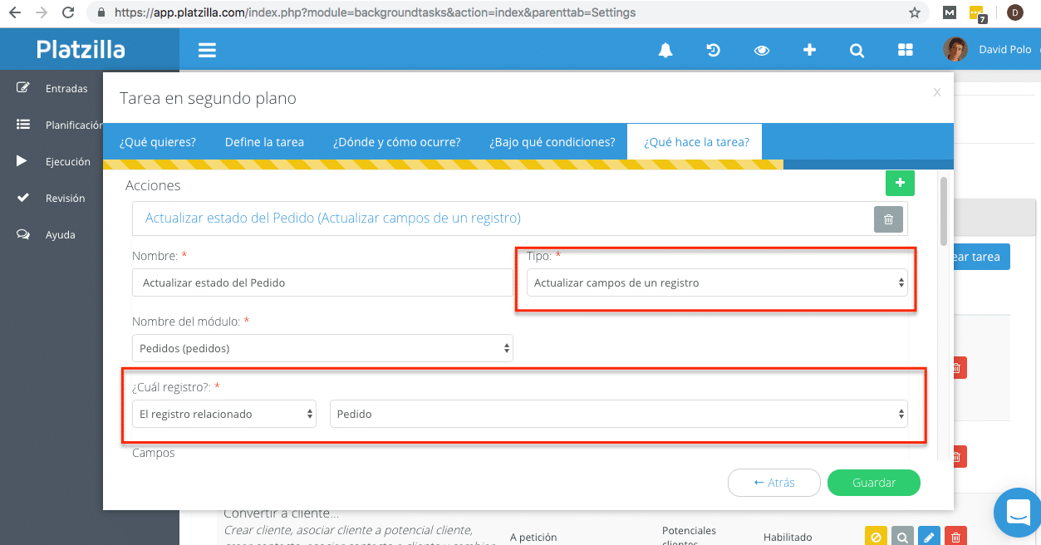
Task: Open the chat support bubble
Action: (1017, 513)
